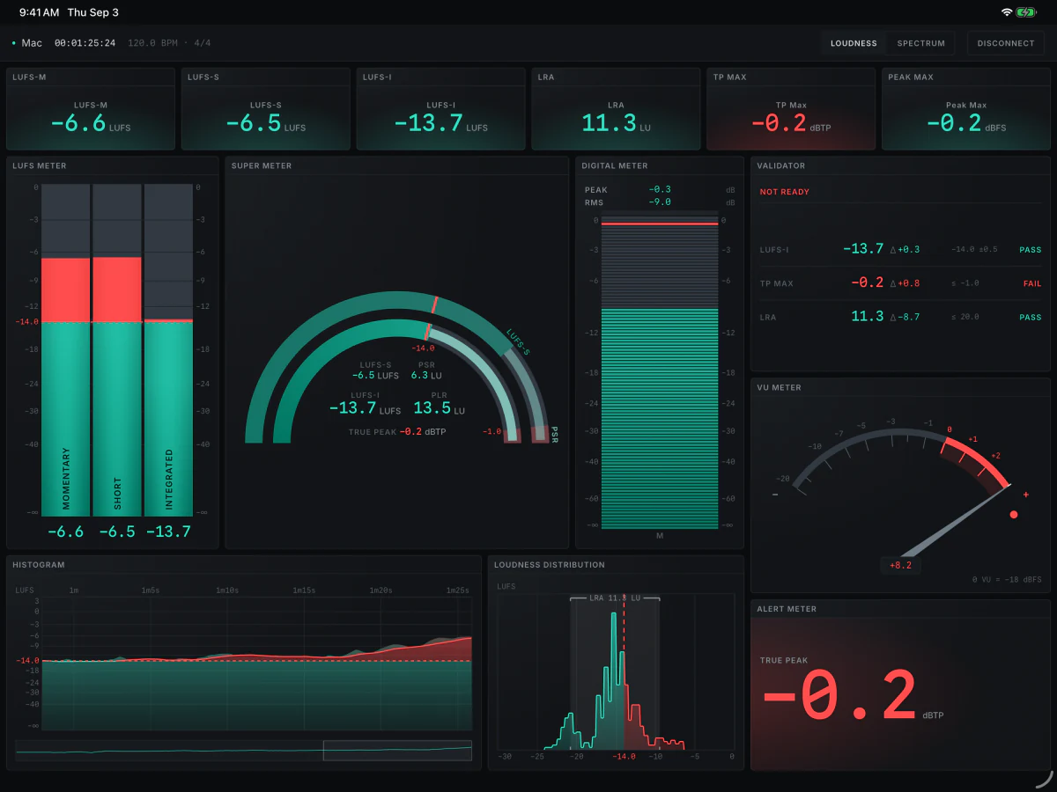The height and width of the screenshot is (792, 1057).
Task: Click the HISTOGRAM panel title
Action: [x=39, y=564]
